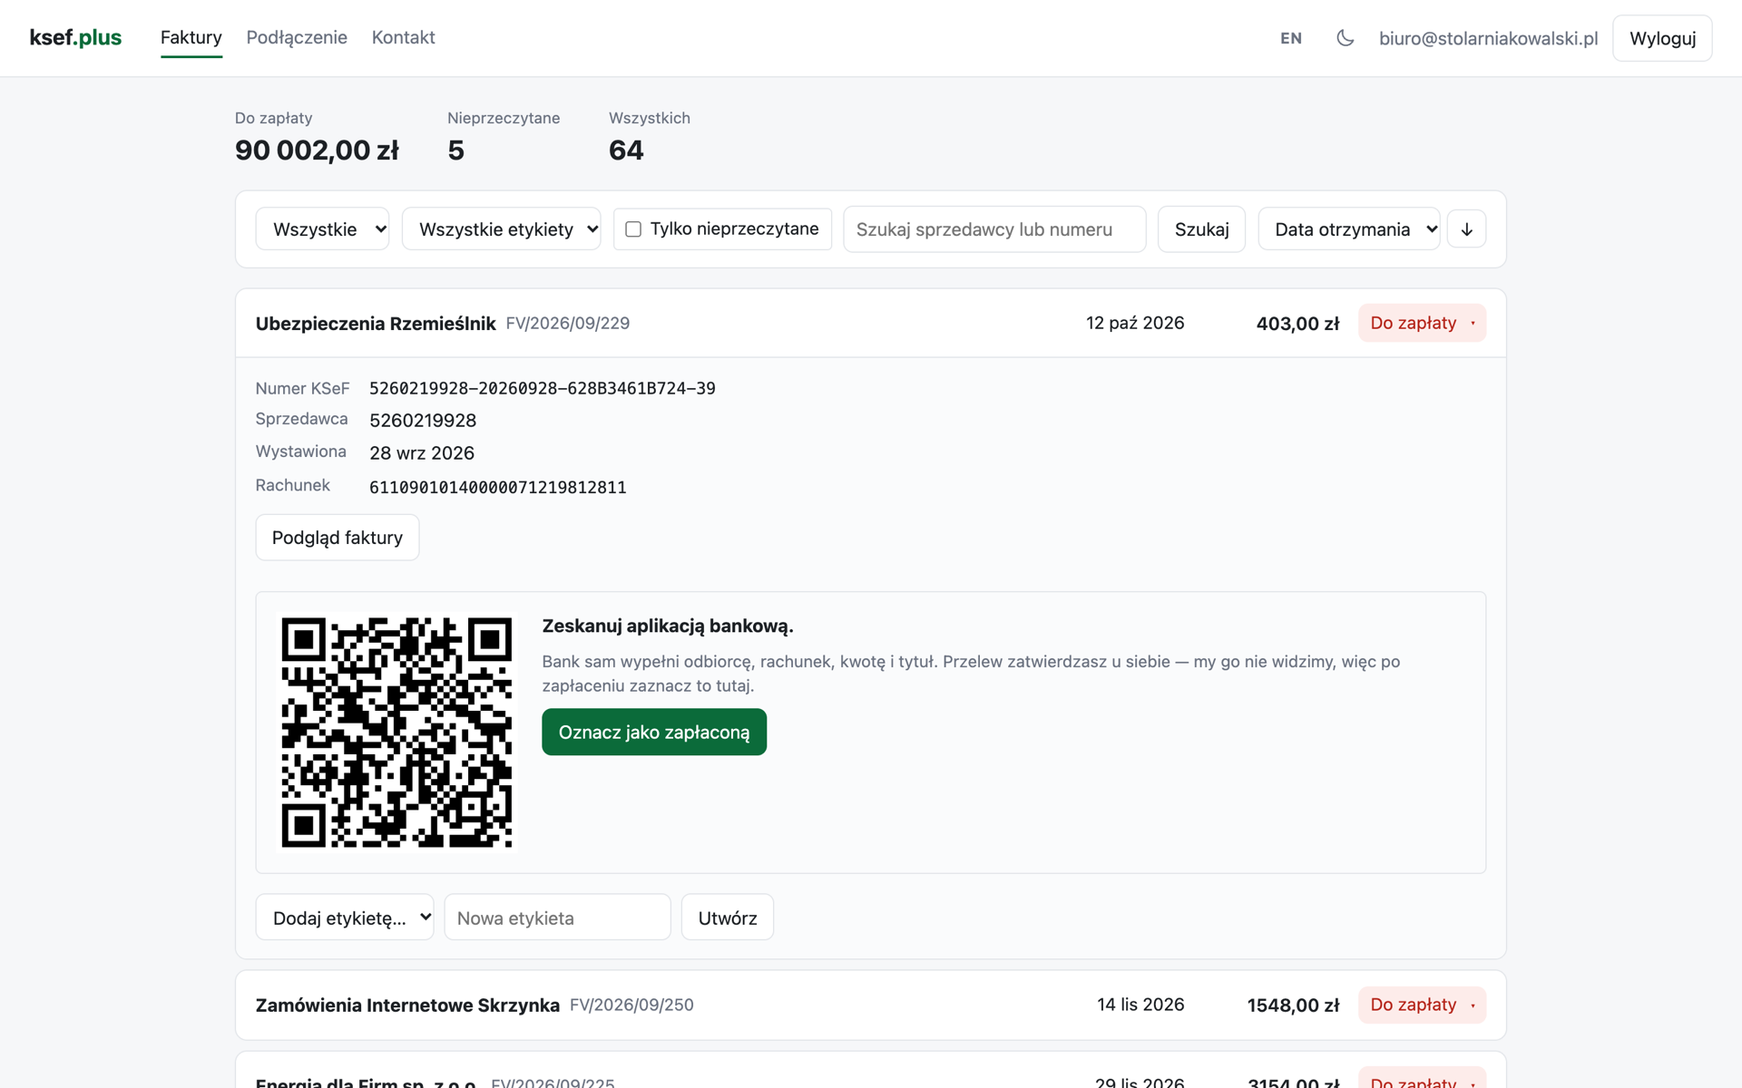This screenshot has width=1742, height=1088.
Task: Enable Tylko nieprzeczytane checkbox
Action: [x=633, y=229]
